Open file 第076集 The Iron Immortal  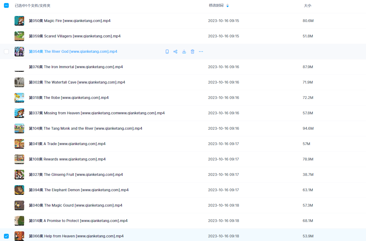pyautogui.click(x=76, y=67)
